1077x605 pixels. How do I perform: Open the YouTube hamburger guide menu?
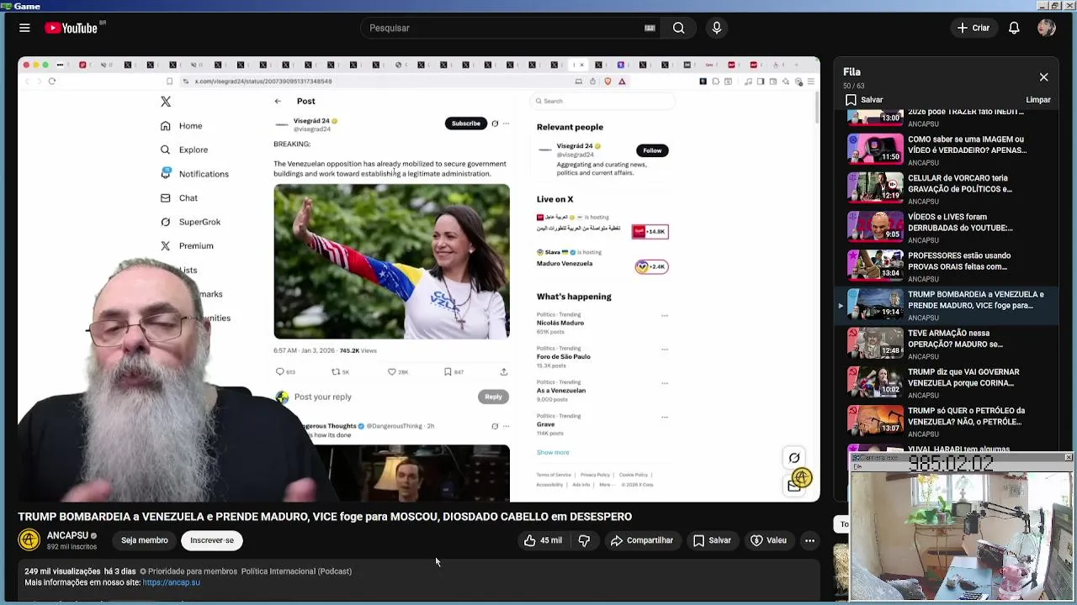coord(24,28)
